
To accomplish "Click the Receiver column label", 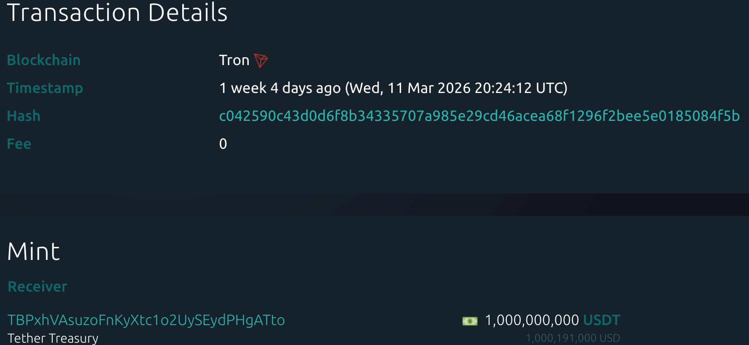I will pyautogui.click(x=37, y=286).
